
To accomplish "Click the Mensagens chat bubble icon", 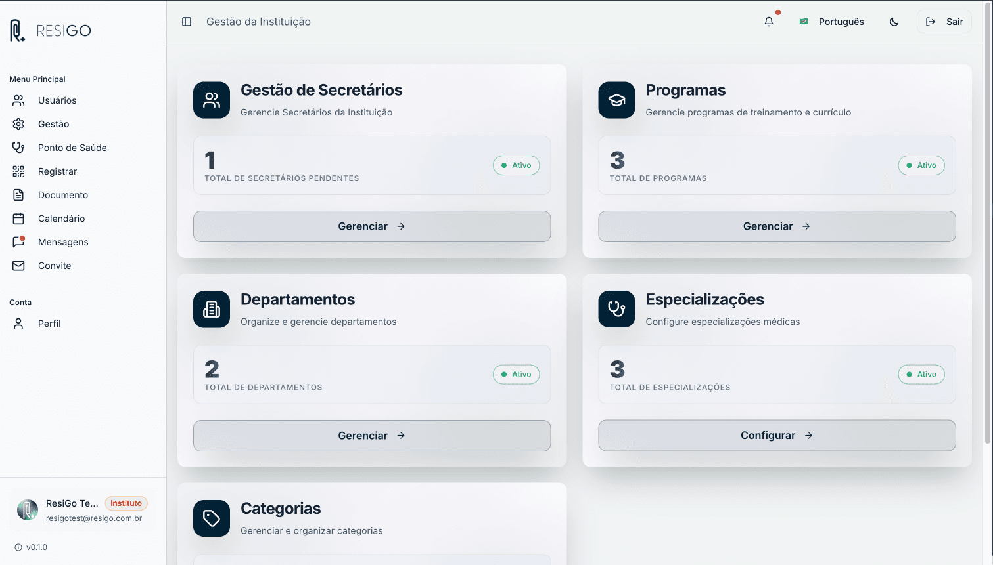I will coord(18,242).
